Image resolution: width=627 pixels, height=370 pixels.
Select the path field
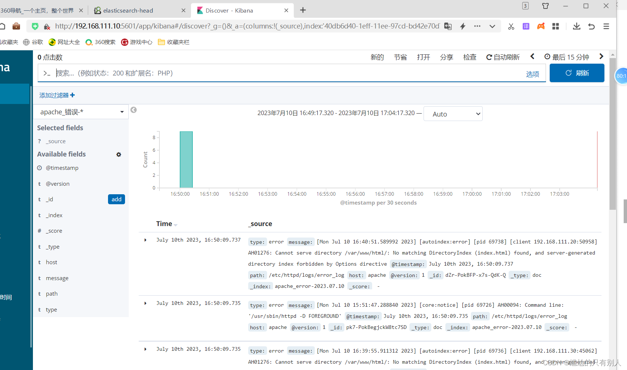52,294
